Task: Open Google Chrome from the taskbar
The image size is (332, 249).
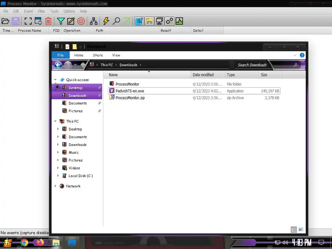Action: [x=24, y=243]
